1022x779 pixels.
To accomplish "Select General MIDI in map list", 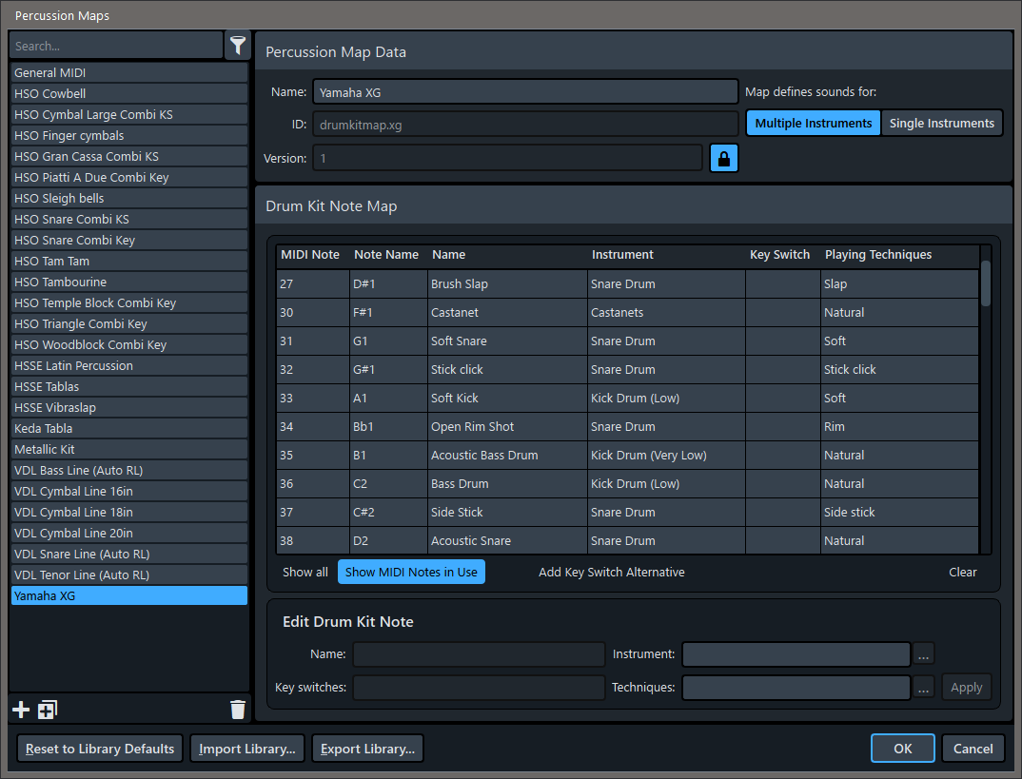I will pyautogui.click(x=129, y=73).
